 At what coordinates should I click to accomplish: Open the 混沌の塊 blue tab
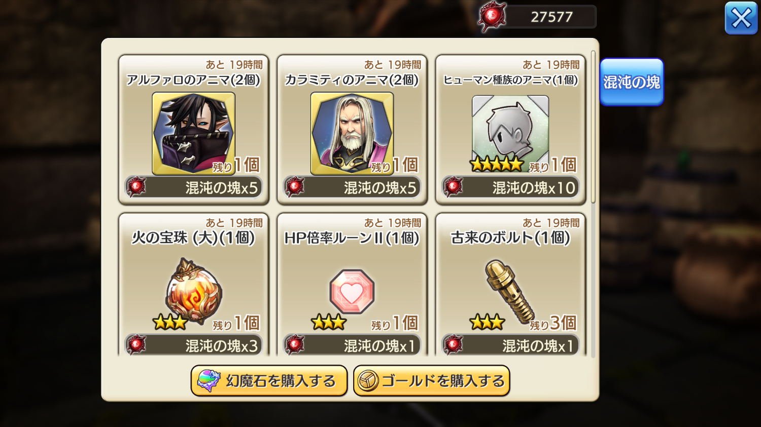pos(632,82)
